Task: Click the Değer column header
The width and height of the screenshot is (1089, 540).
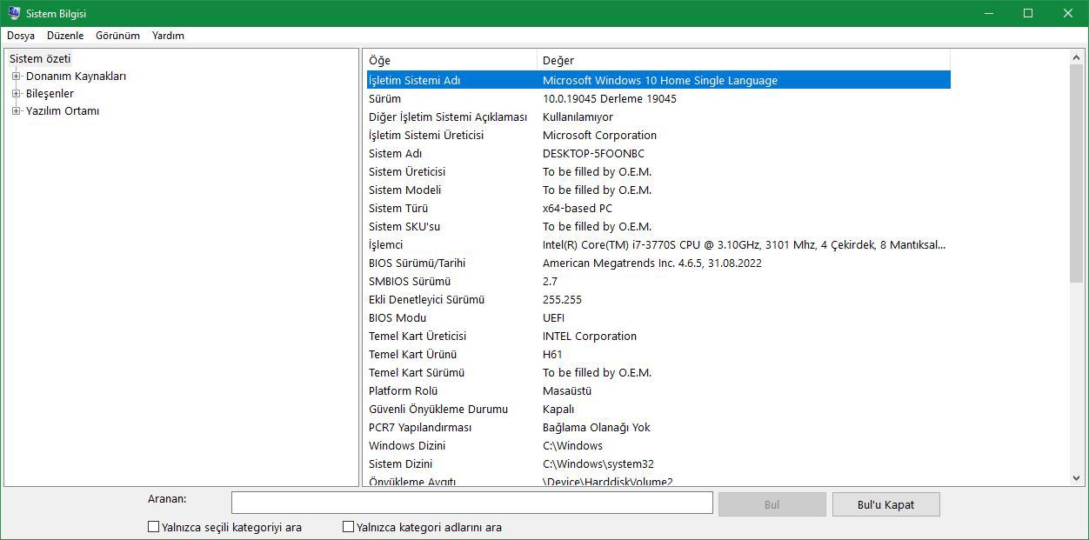Action: [744, 60]
